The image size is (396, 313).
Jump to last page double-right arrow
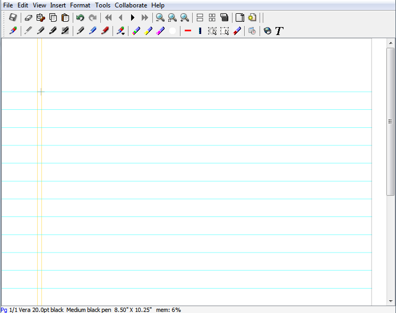(x=145, y=18)
